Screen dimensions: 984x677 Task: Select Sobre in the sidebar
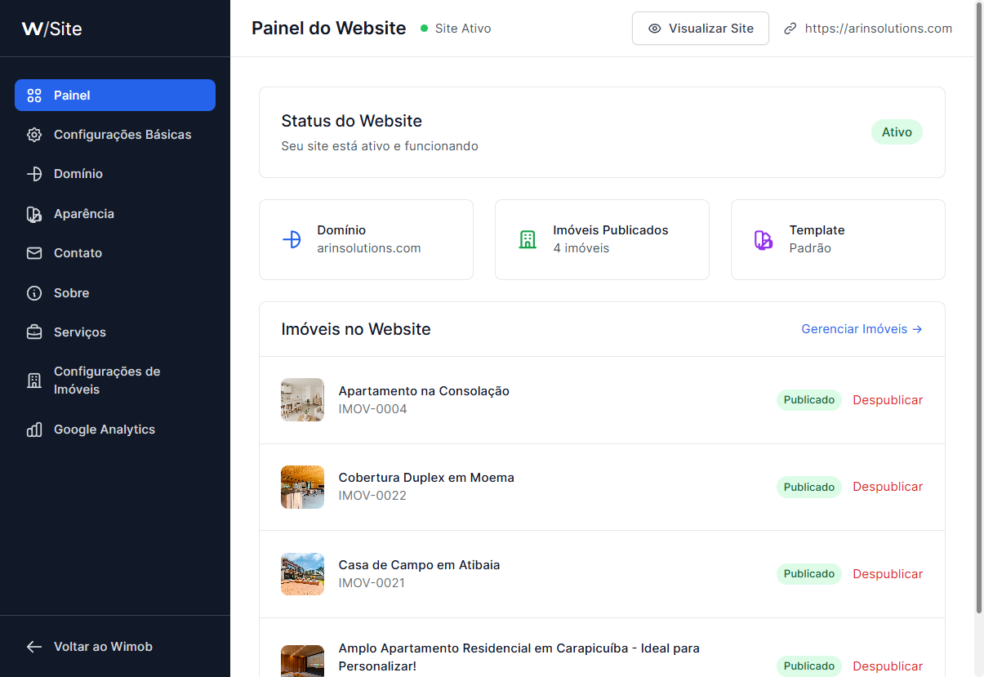point(115,293)
